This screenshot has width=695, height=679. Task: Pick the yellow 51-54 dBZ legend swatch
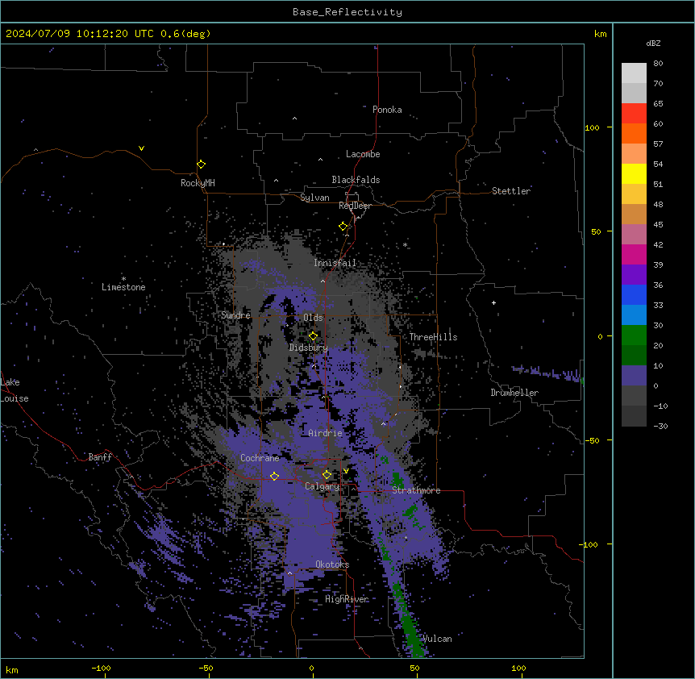[x=634, y=173]
